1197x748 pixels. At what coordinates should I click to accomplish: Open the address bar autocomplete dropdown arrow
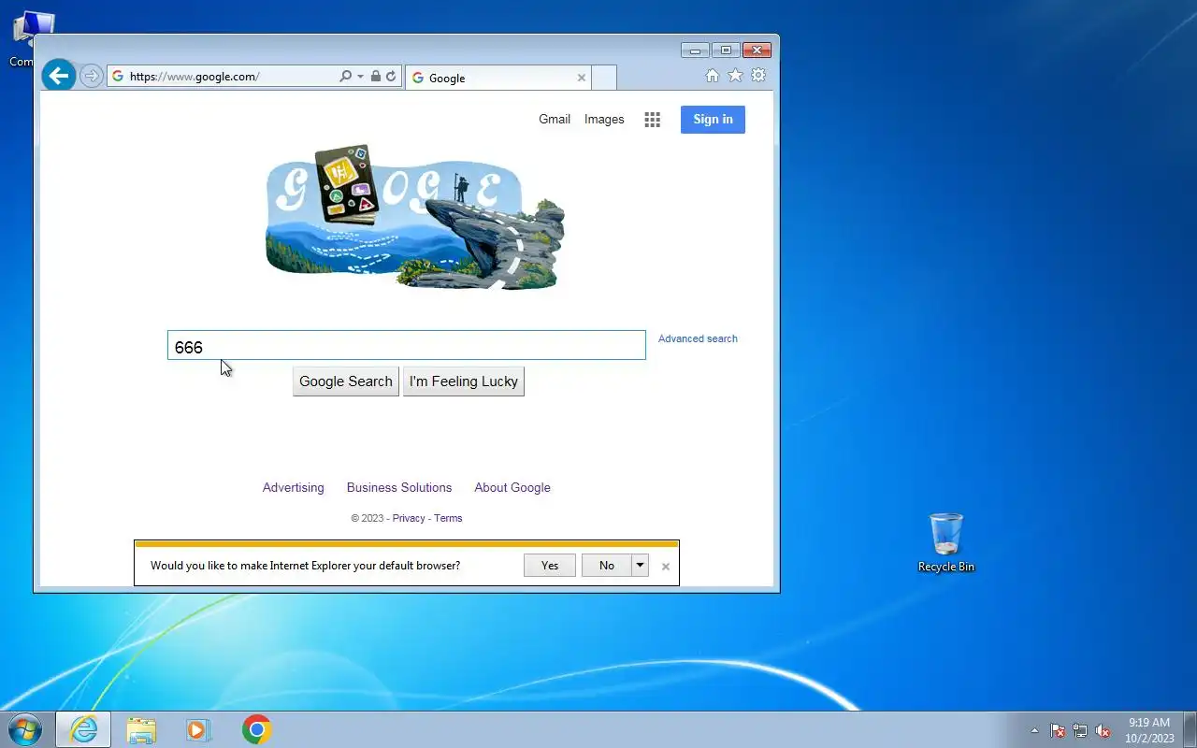coord(360,77)
